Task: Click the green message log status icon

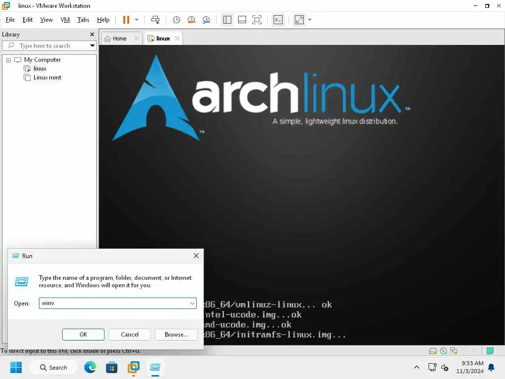Action: coord(490,351)
